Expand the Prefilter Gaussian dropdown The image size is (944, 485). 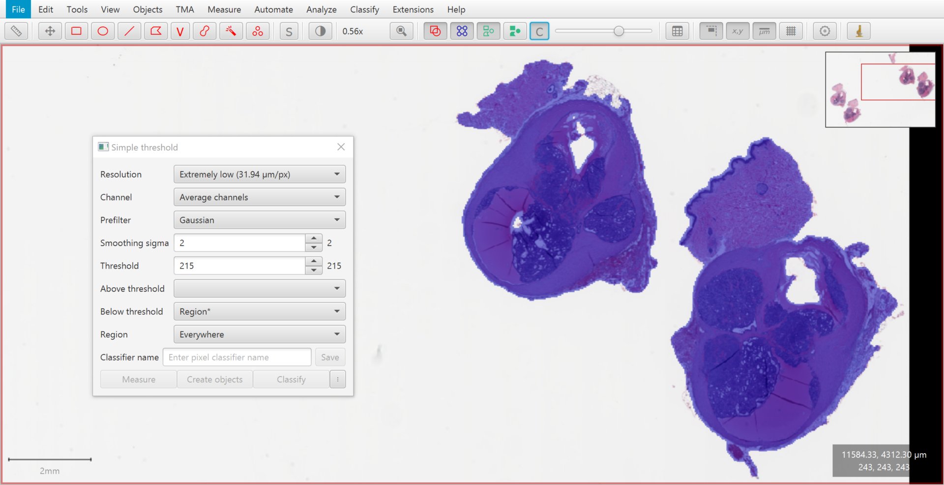pos(260,220)
